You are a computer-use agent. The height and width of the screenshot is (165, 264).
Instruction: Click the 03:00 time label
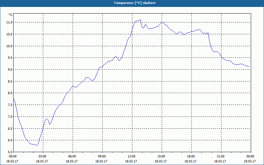(x=43, y=156)
